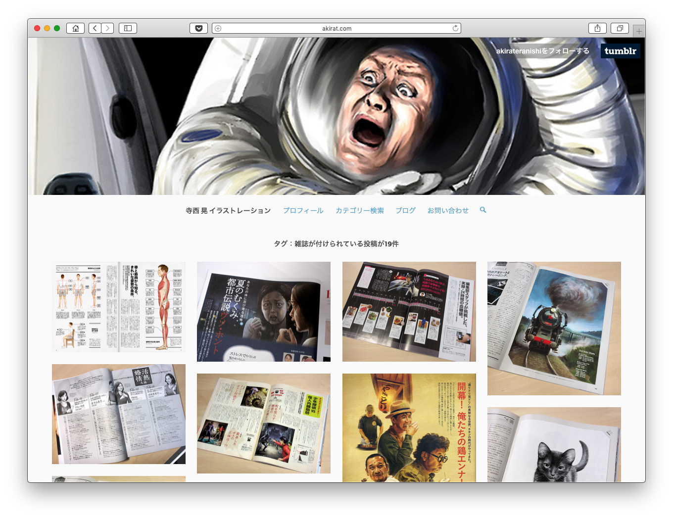Open the ブログ menu item
This screenshot has height=519, width=673.
[x=406, y=210]
